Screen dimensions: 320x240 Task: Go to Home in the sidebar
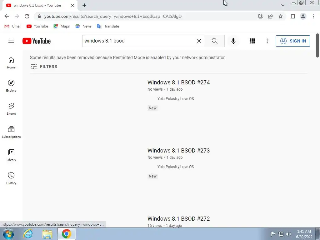click(11, 62)
